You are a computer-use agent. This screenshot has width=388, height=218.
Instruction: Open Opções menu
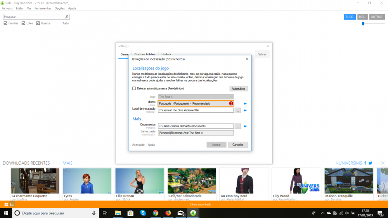click(x=59, y=9)
